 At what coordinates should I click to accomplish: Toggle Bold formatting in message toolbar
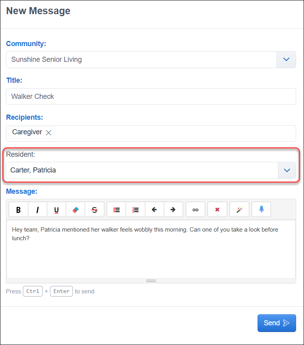point(19,210)
